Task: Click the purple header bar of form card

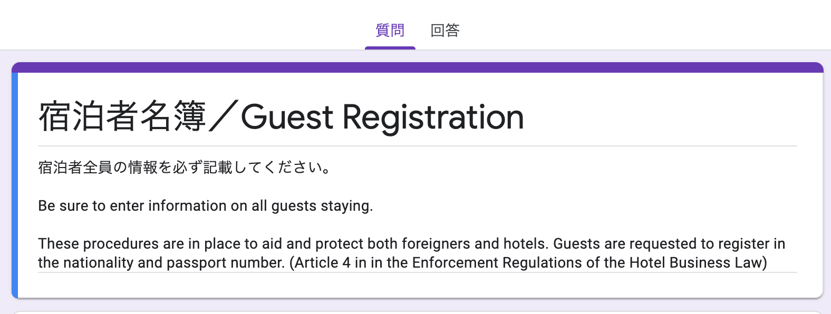Action: 417,67
